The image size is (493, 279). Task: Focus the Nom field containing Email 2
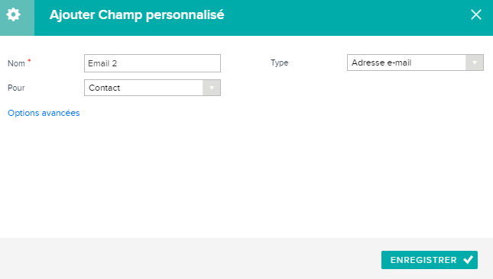tap(152, 63)
